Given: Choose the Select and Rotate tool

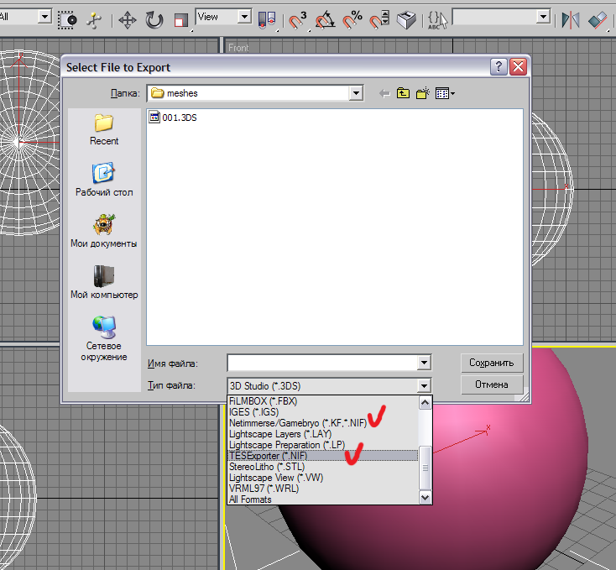Looking at the screenshot, I should pos(154,19).
